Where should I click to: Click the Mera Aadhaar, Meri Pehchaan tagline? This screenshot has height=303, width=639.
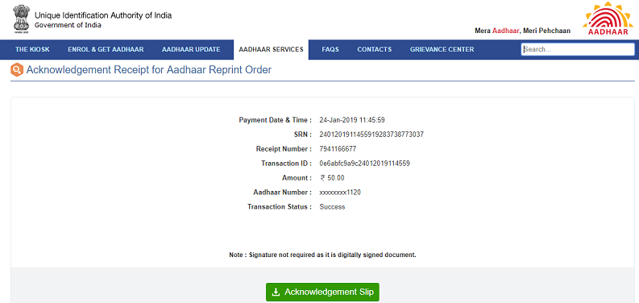click(522, 31)
